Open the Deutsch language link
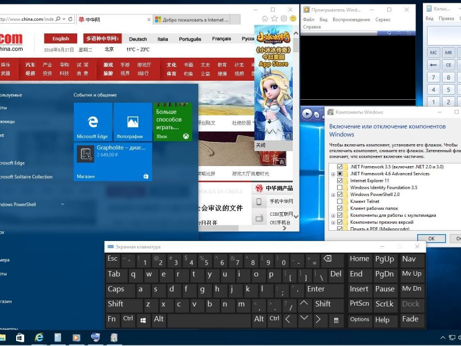The height and width of the screenshot is (346, 461). 138,39
